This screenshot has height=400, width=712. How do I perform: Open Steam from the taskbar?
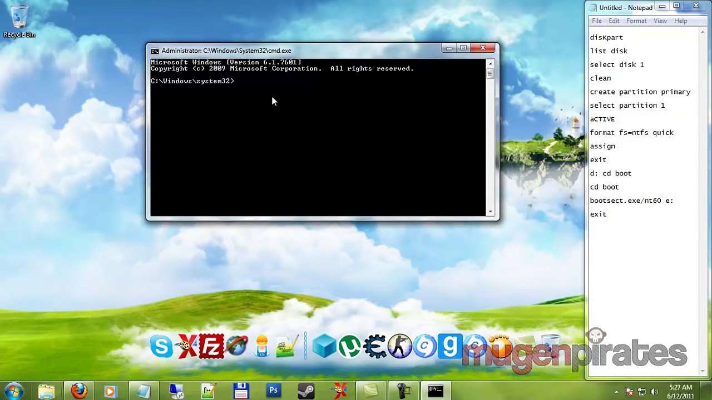click(x=306, y=391)
